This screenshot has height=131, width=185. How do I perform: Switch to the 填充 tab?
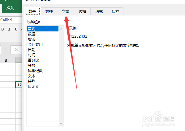(x=99, y=11)
